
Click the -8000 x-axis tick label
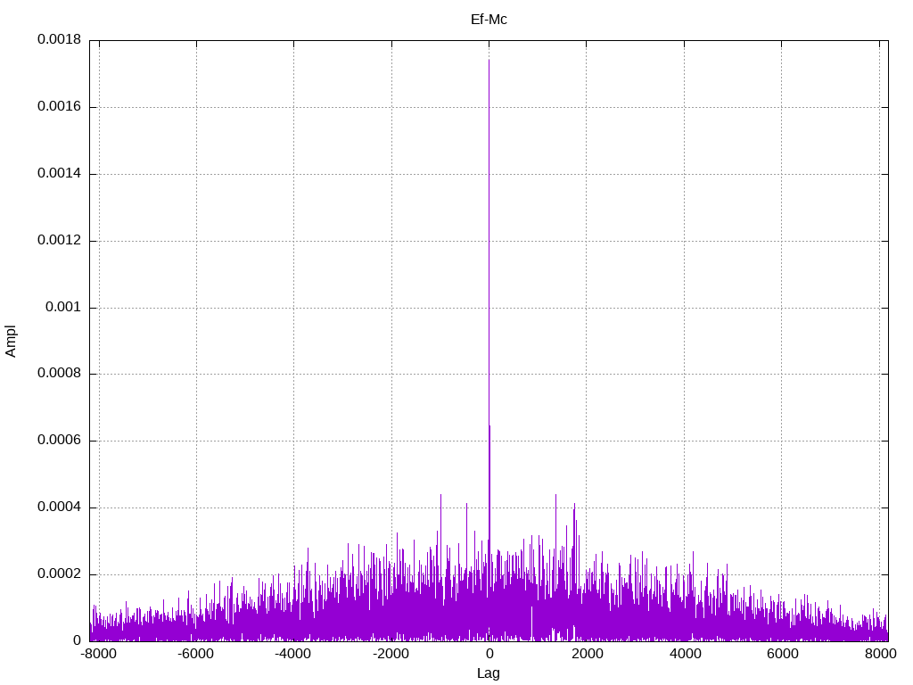tap(98, 655)
